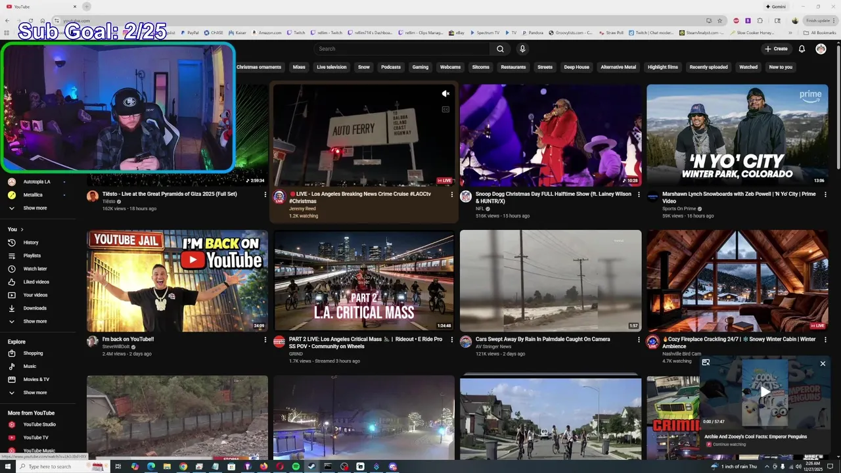Open options for Marshawn Lynch video

click(825, 194)
